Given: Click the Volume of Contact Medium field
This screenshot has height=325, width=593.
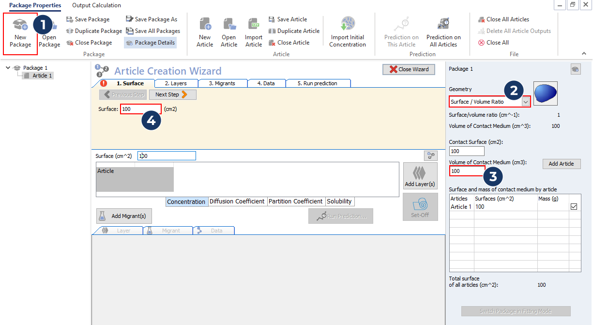Looking at the screenshot, I should pos(467,171).
